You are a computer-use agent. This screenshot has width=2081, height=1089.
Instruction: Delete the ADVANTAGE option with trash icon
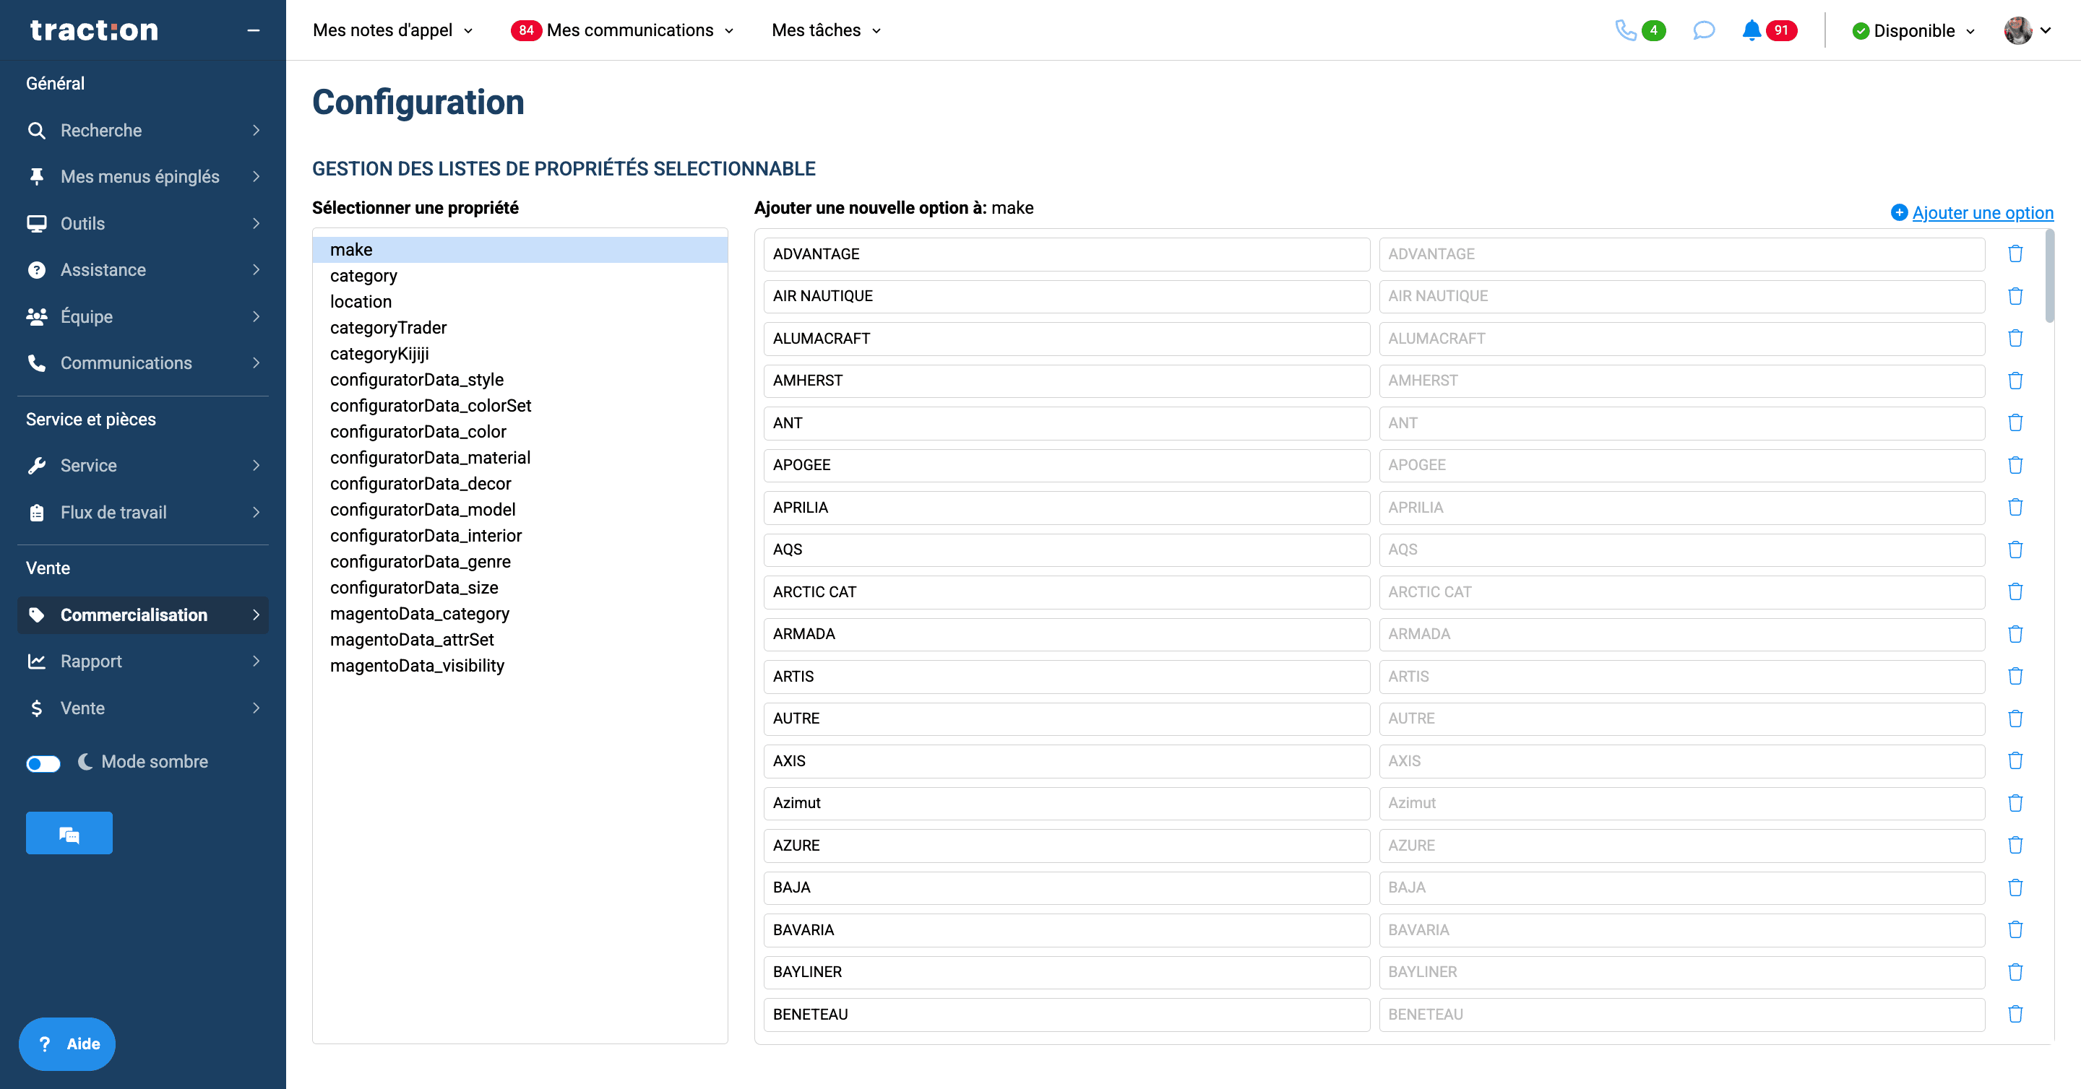[x=2015, y=254]
